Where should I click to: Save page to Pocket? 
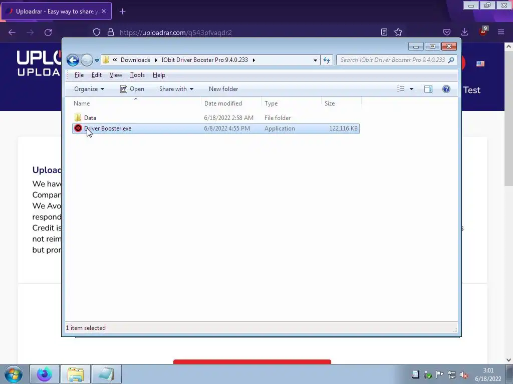pyautogui.click(x=447, y=32)
